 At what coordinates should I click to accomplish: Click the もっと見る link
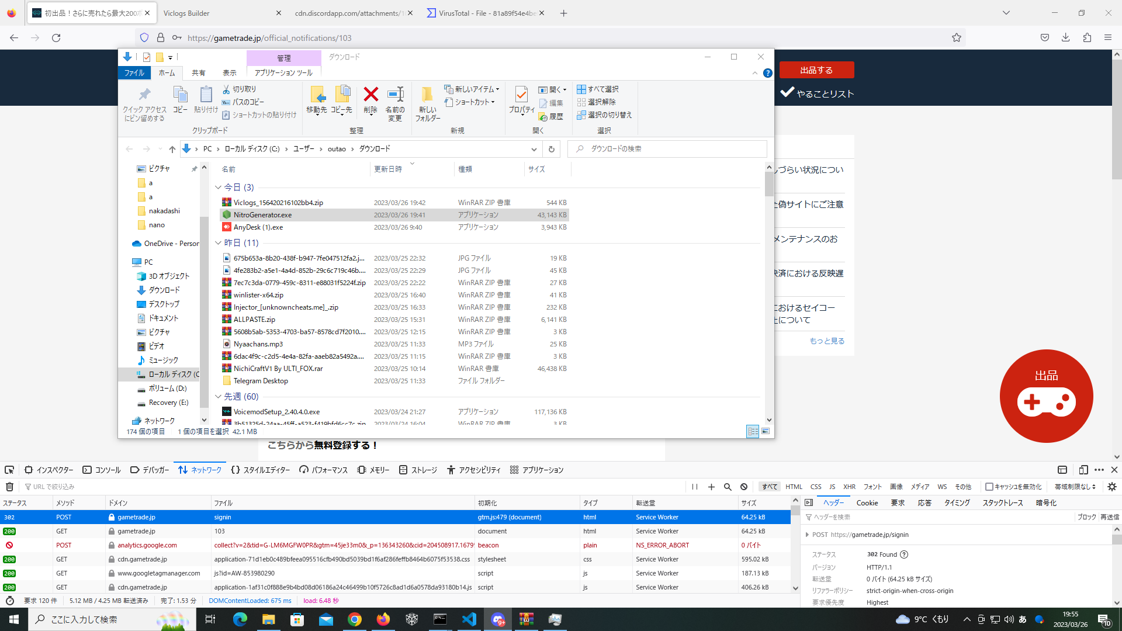click(826, 341)
